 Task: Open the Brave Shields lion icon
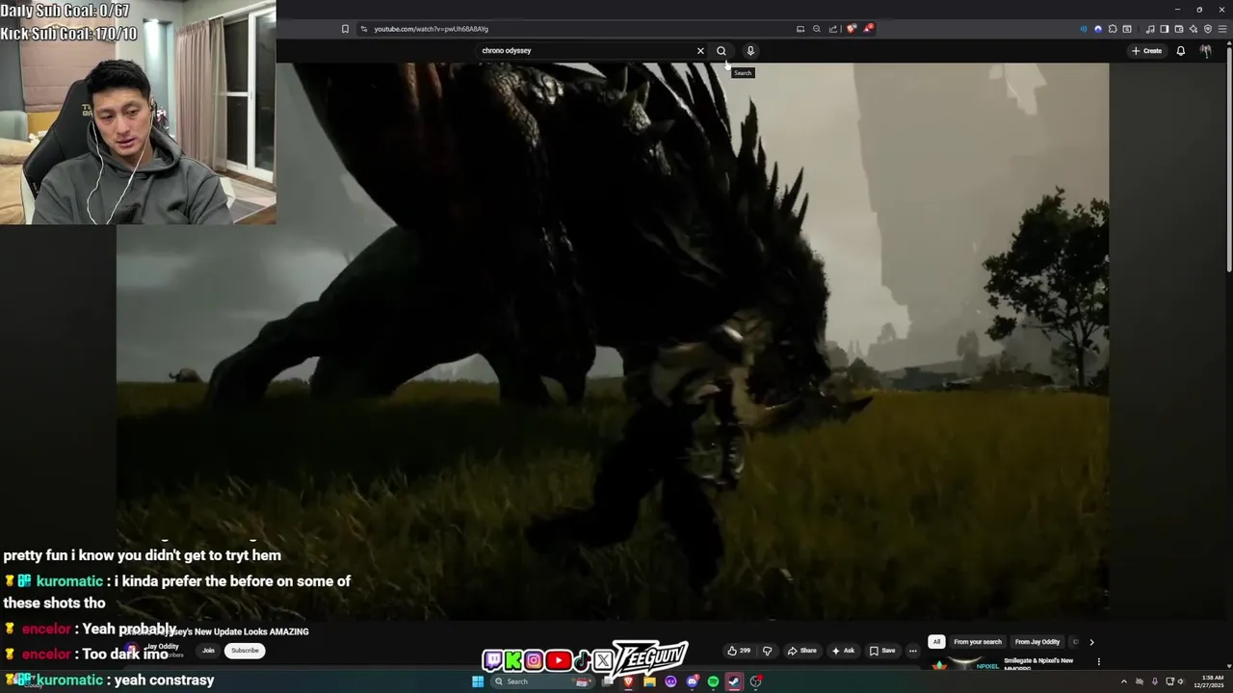851,29
